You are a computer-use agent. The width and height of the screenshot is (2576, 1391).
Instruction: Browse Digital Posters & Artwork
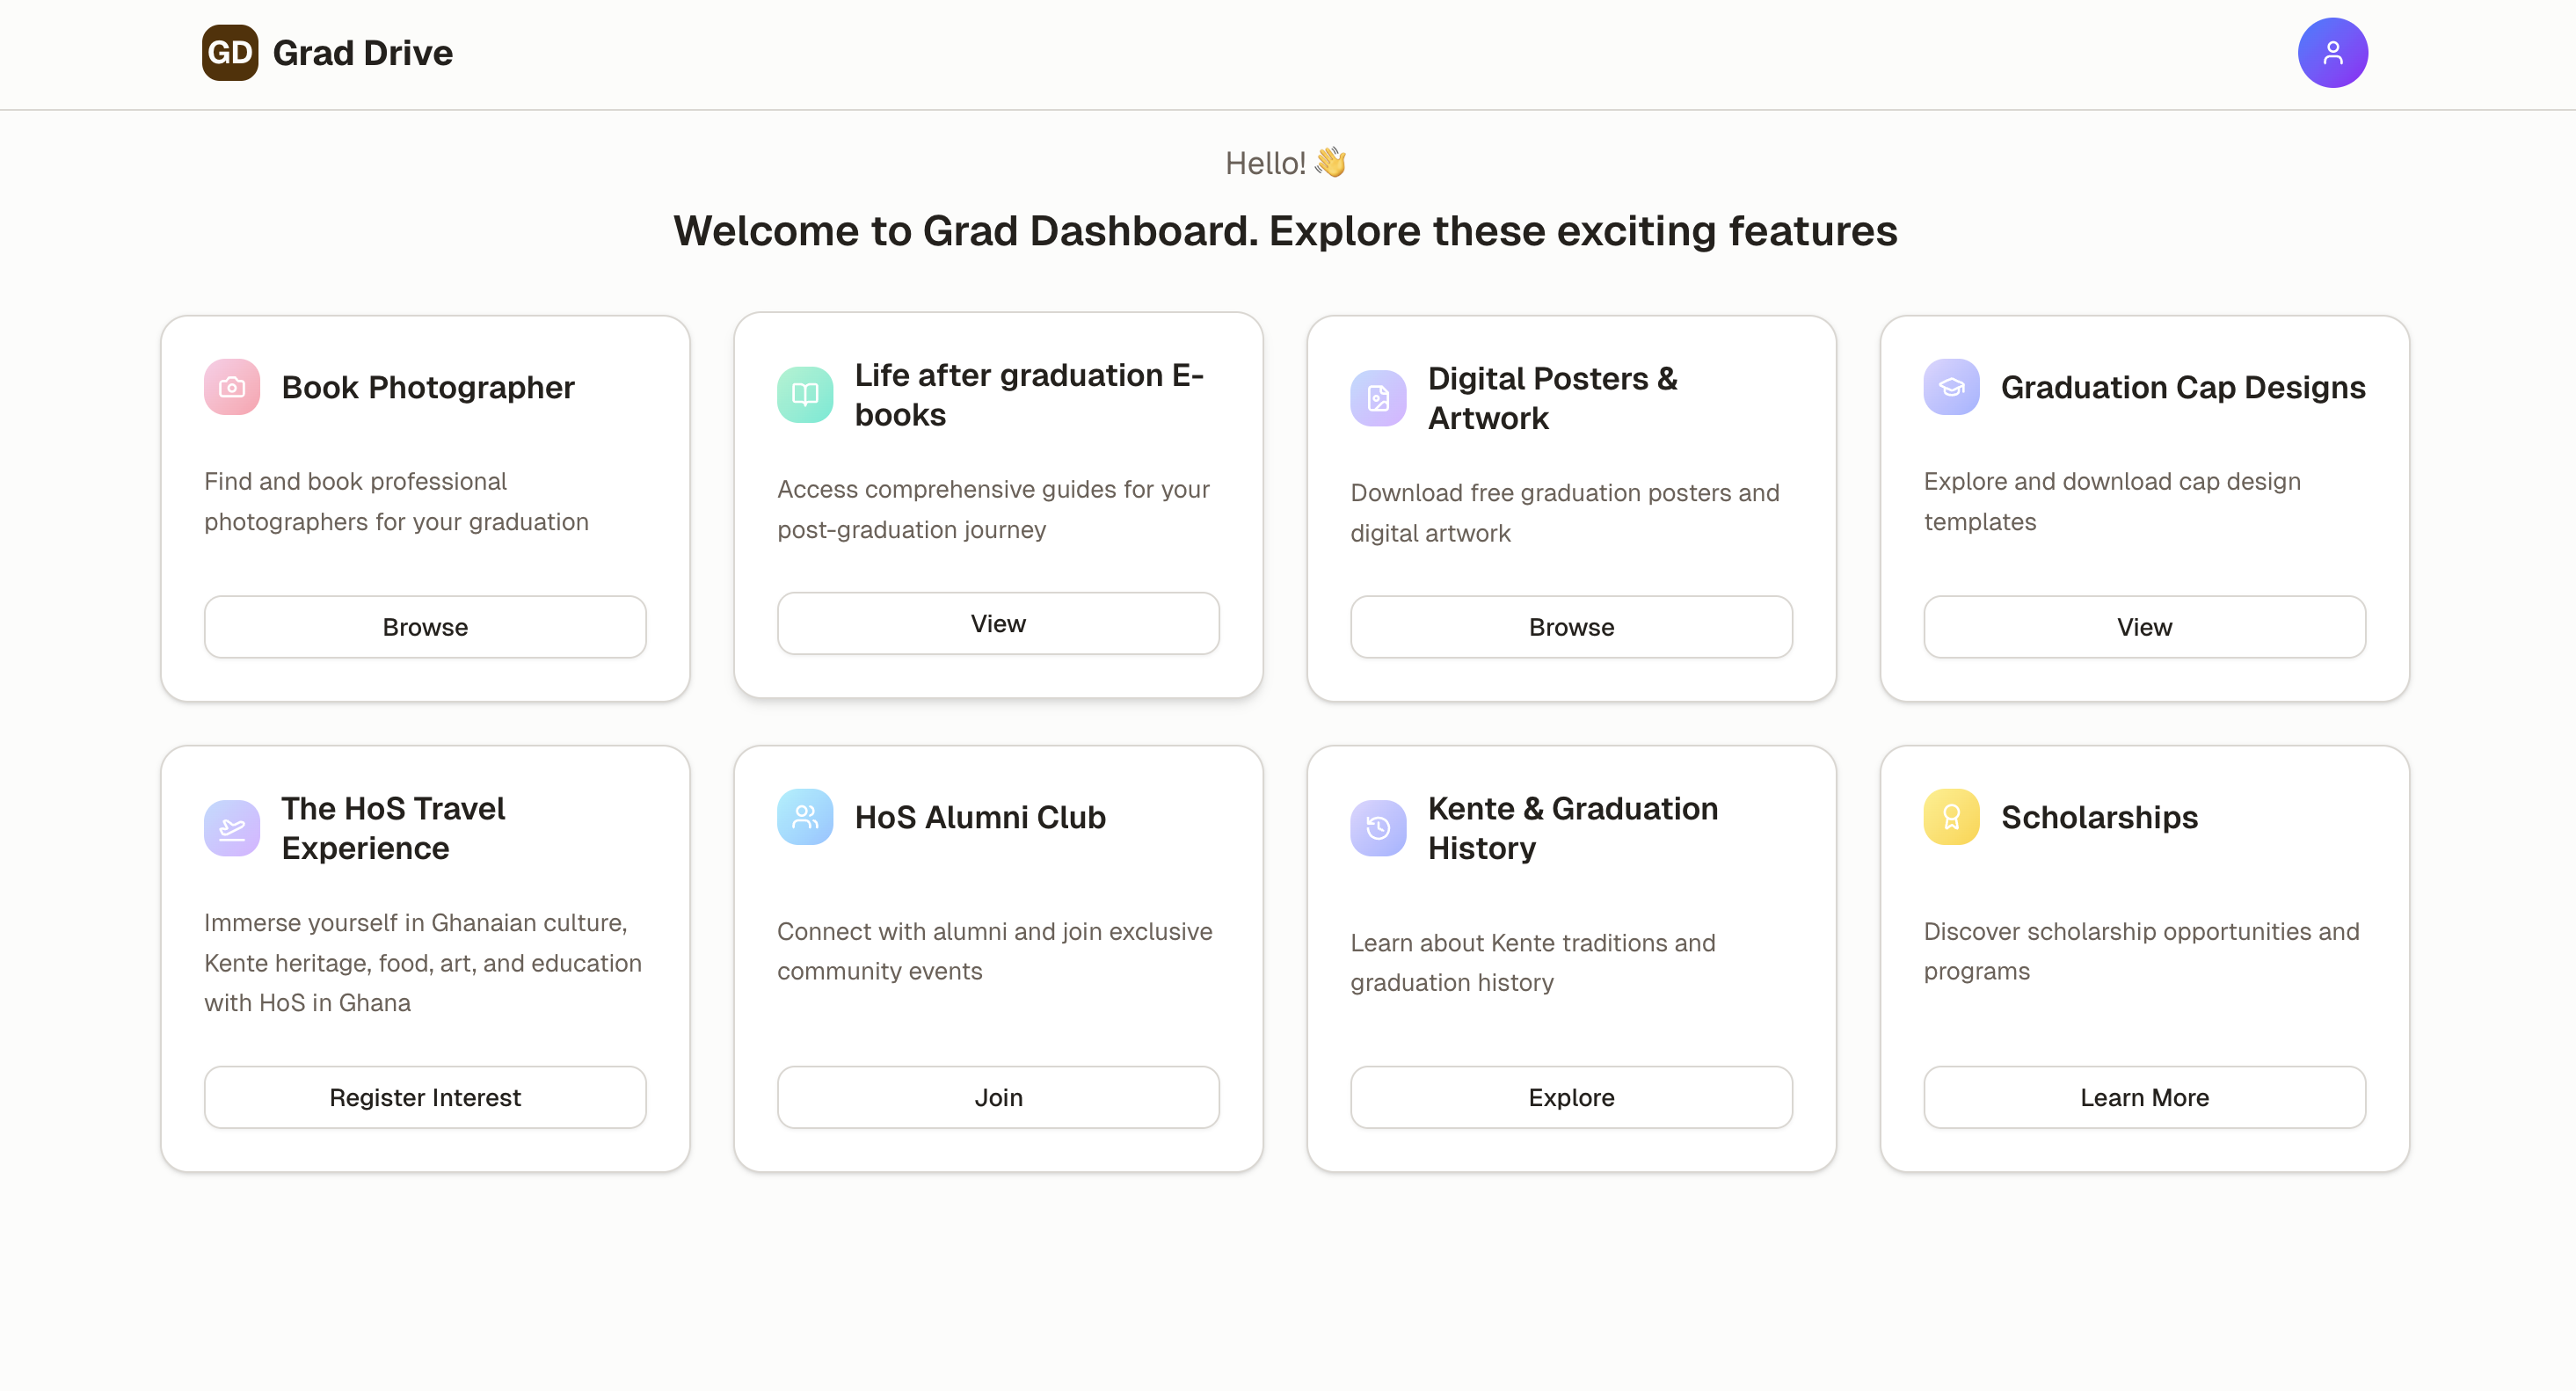pos(1570,627)
